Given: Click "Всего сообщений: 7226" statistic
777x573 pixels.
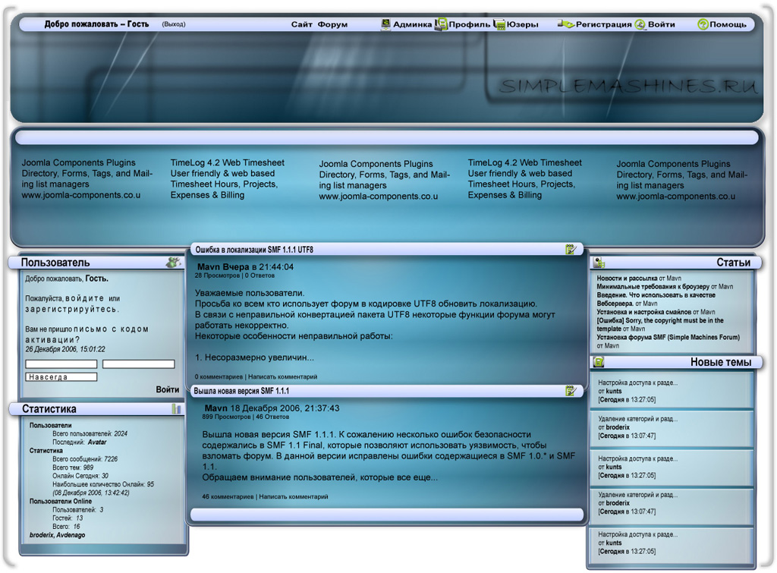Looking at the screenshot, I should (85, 459).
